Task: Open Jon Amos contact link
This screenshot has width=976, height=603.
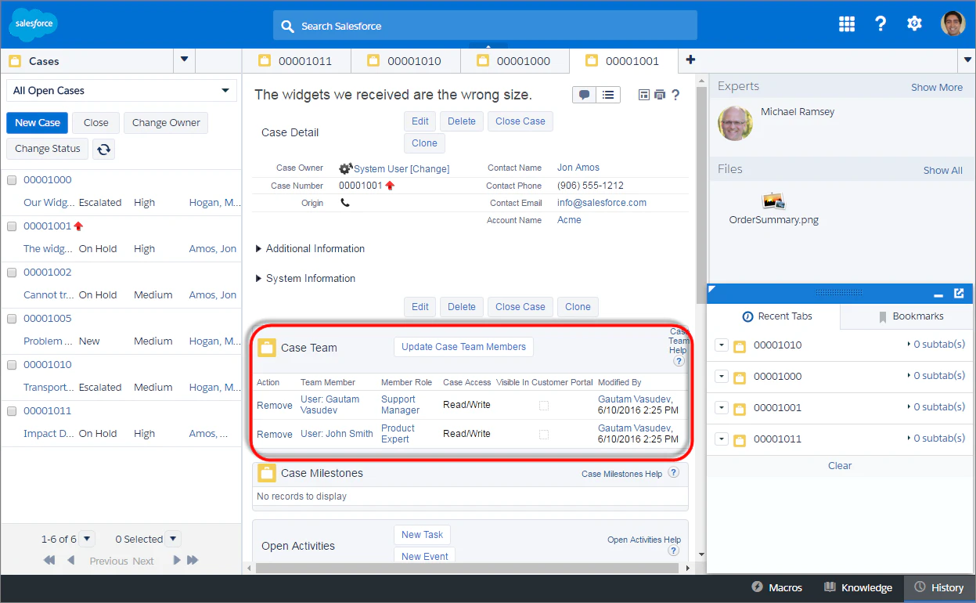Action: coord(578,168)
